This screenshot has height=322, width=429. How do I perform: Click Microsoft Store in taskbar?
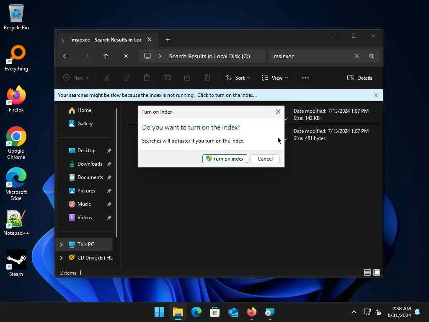(x=215, y=312)
